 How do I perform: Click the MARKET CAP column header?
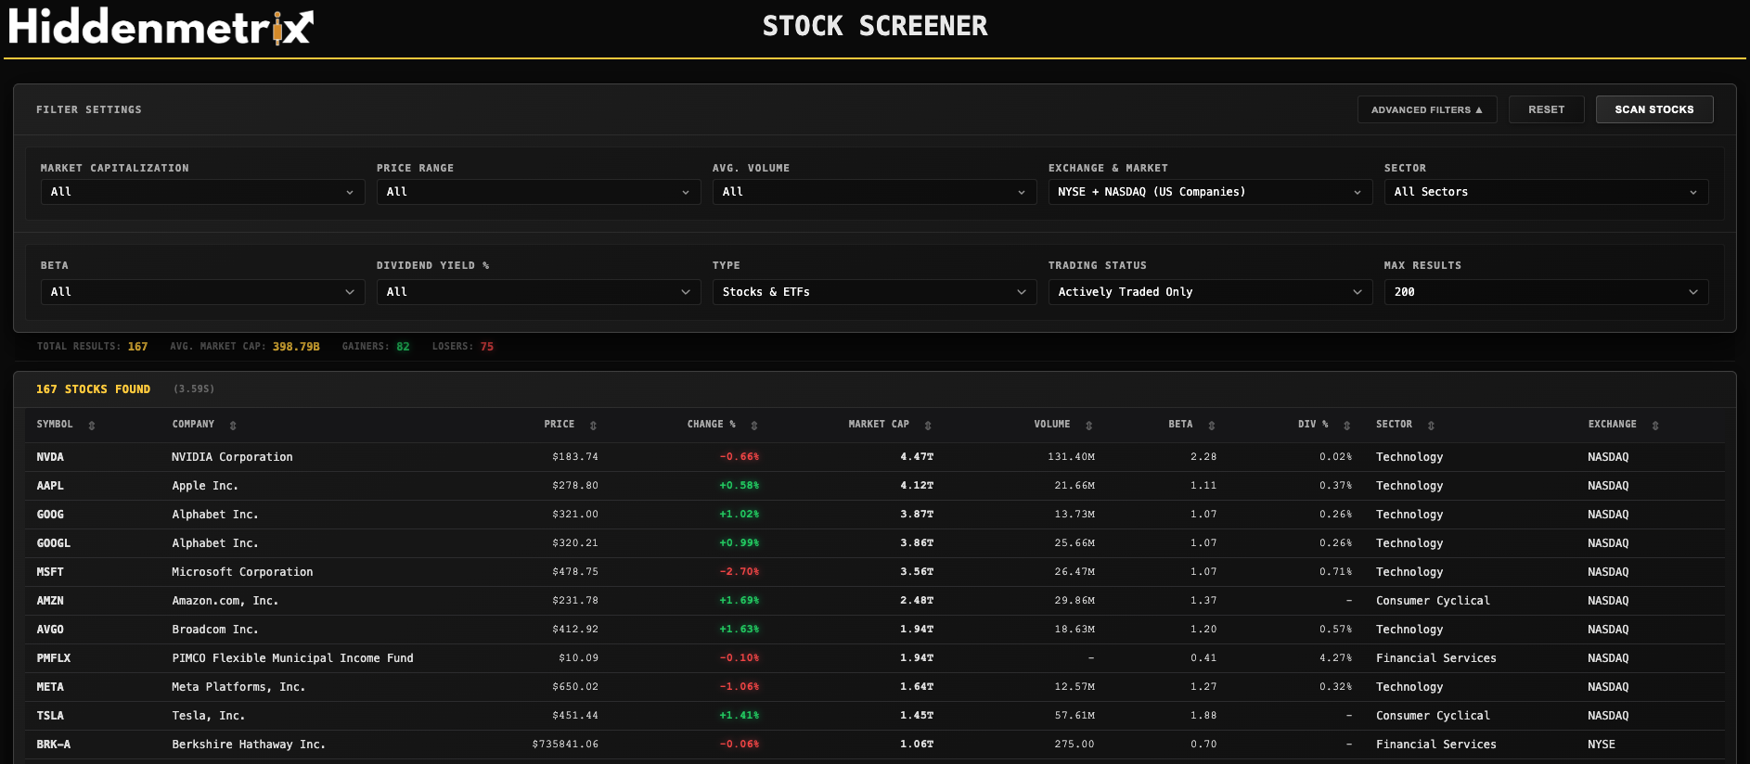tap(879, 425)
